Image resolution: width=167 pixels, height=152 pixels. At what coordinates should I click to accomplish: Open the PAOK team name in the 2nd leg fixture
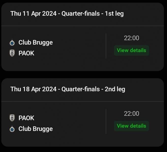pos(26,118)
